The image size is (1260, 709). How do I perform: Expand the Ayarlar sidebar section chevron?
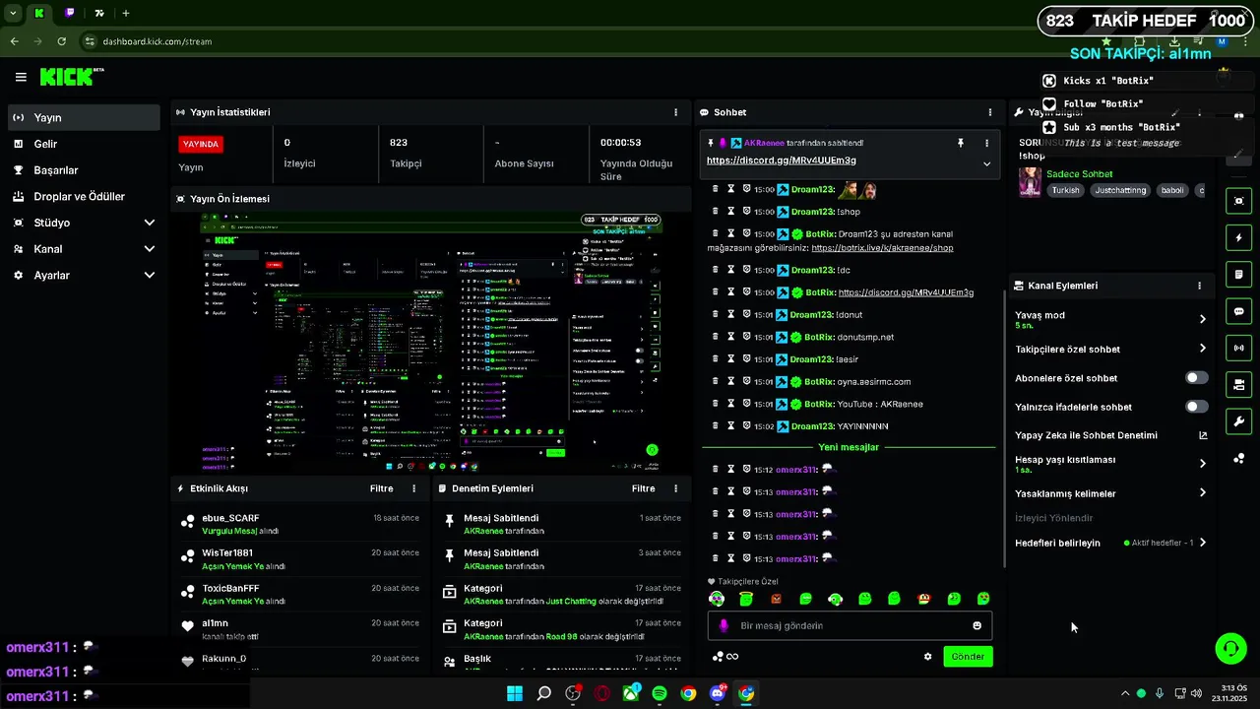150,276
